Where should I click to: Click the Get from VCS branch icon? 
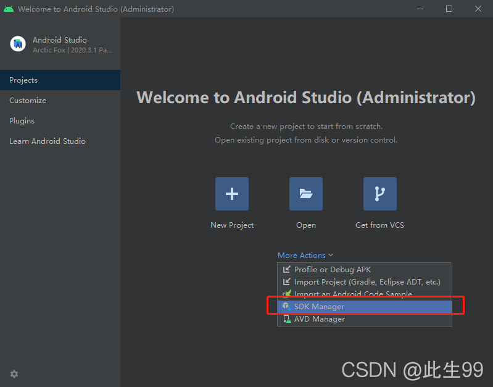[380, 194]
